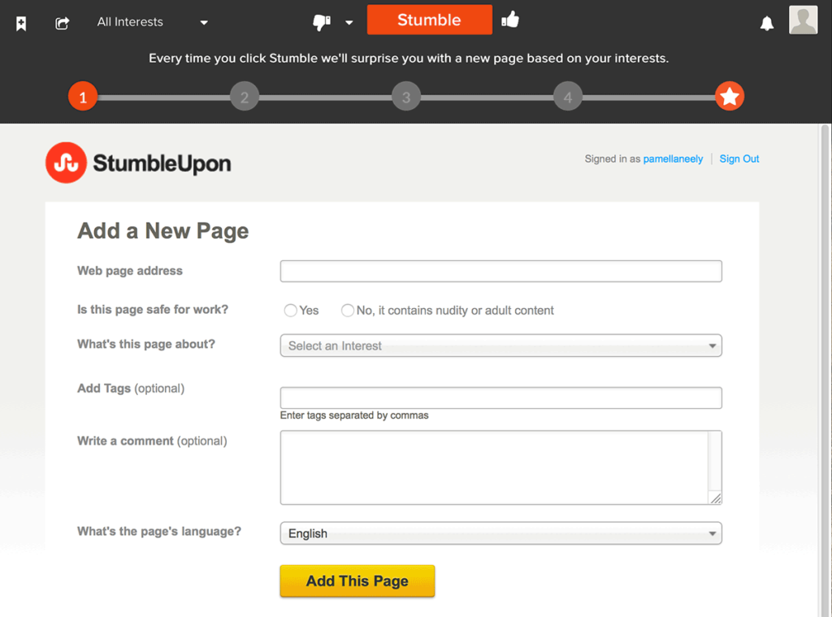Select No, contains nudity or adult content
The image size is (832, 617).
(x=348, y=310)
